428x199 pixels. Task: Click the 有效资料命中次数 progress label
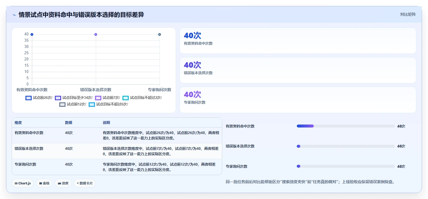[240, 126]
